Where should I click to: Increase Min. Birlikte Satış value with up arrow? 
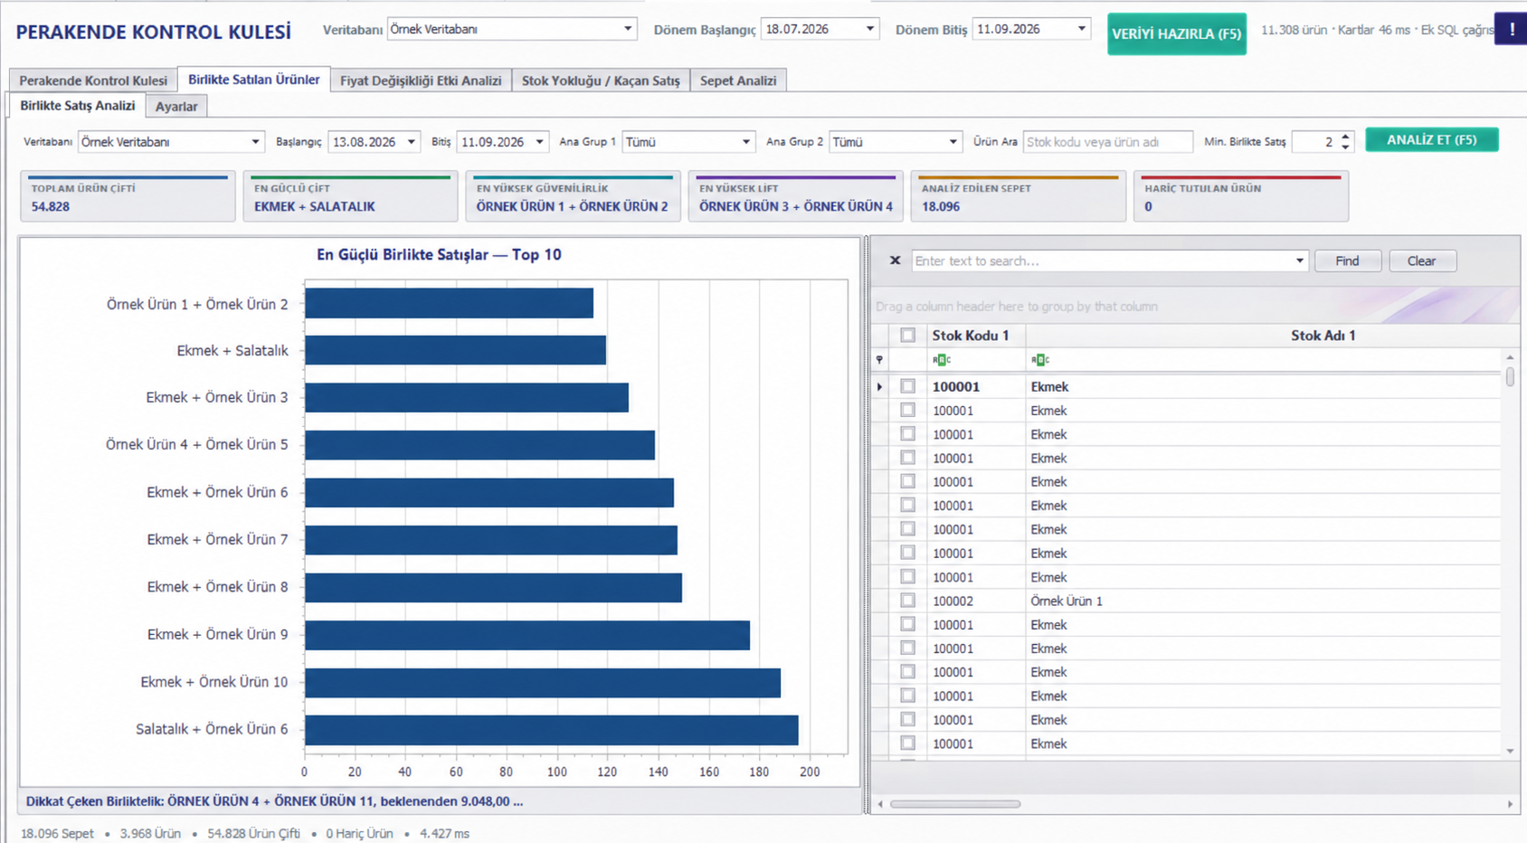tap(1345, 137)
